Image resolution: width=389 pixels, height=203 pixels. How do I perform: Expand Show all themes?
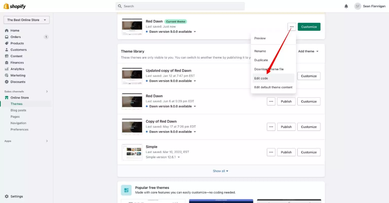tap(221, 171)
